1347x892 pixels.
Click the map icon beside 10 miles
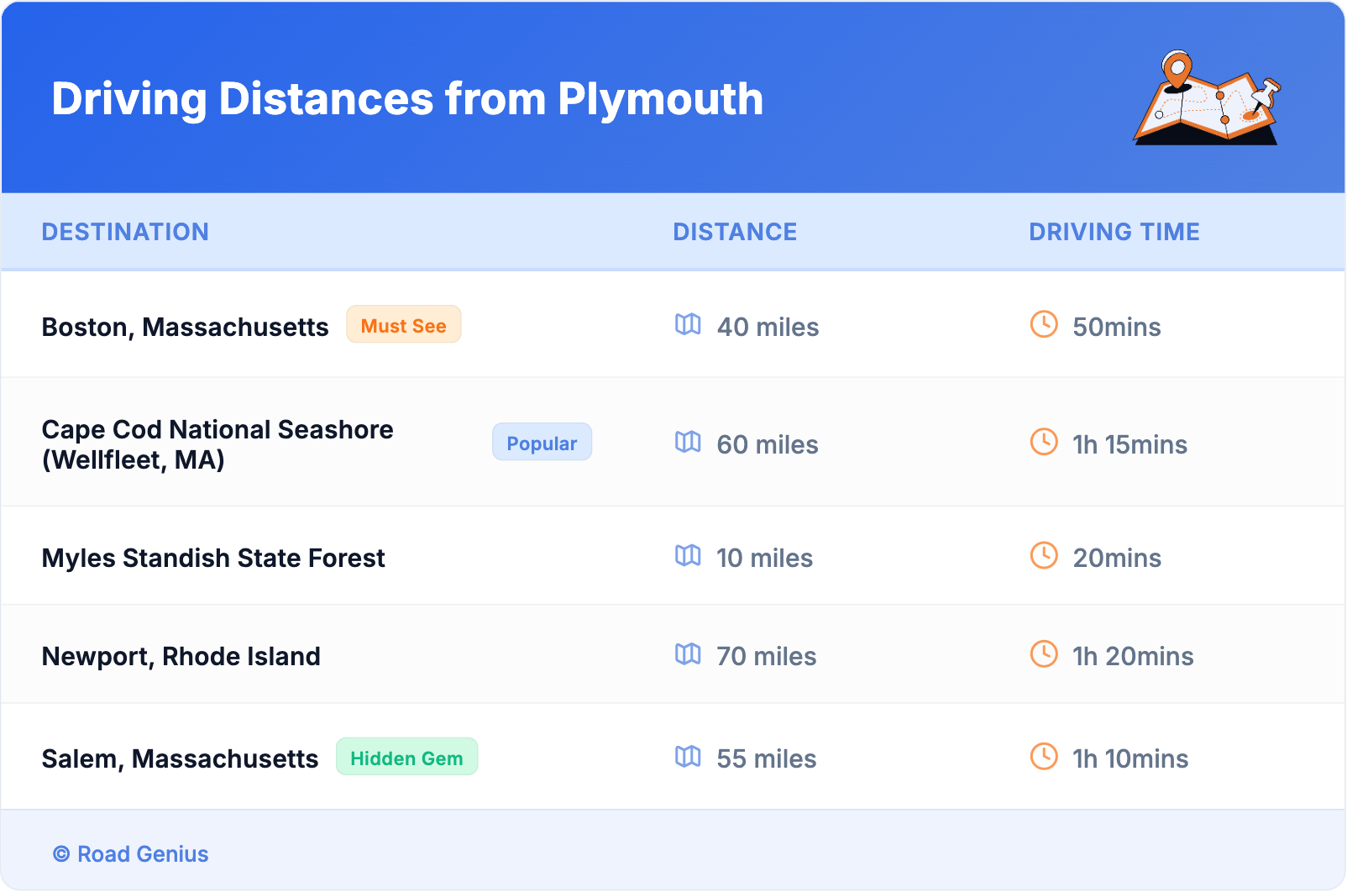(x=688, y=555)
